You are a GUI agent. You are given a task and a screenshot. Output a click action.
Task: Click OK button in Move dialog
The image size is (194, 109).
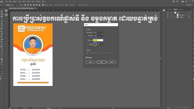101,62
